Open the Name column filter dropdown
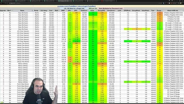This screenshot has height=104, width=184. [32, 11]
